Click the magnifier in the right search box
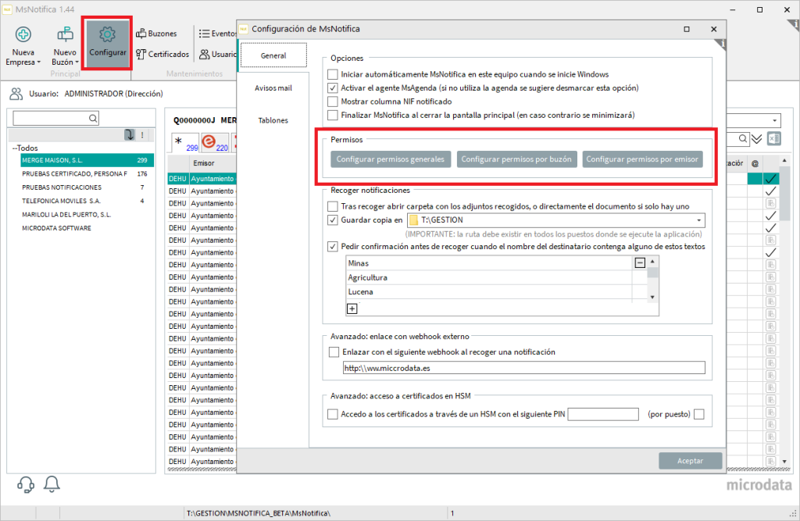The width and height of the screenshot is (800, 521). (743, 139)
